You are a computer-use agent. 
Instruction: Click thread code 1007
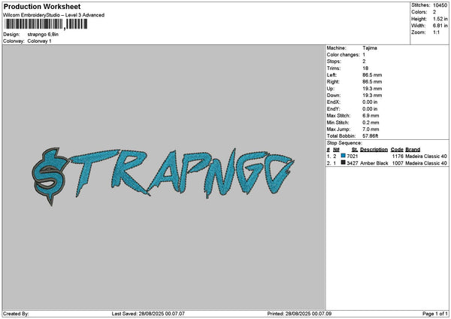[x=398, y=163]
